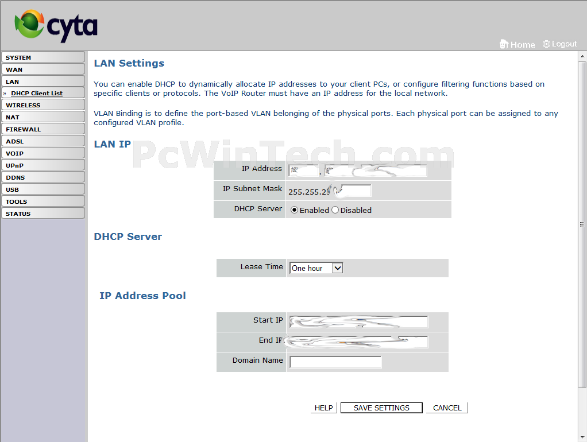
Task: Open the ADSL menu
Action: click(43, 141)
